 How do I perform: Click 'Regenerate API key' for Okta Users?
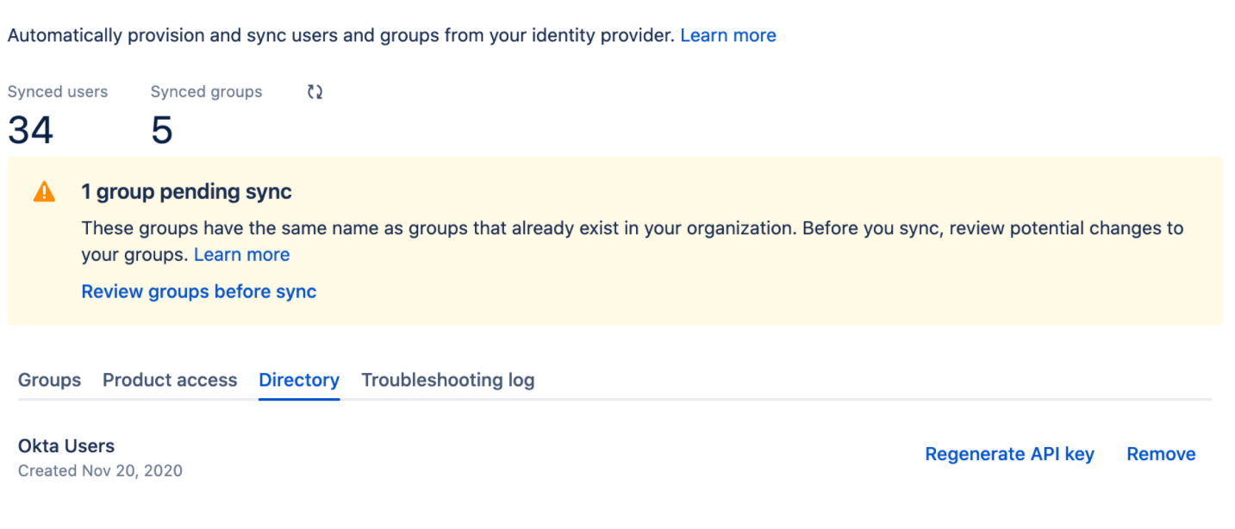click(x=1009, y=454)
